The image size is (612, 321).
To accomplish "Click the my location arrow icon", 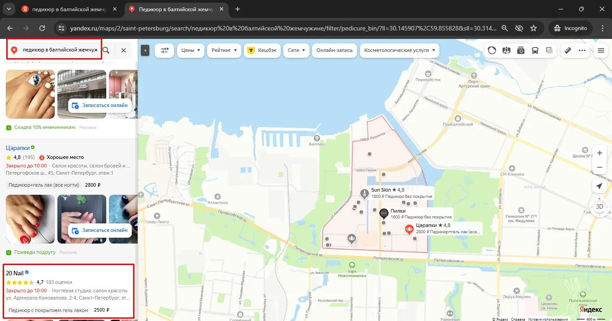I will tap(599, 186).
